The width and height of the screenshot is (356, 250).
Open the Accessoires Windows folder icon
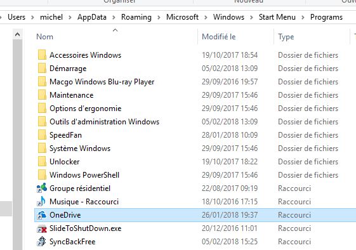[x=42, y=55]
